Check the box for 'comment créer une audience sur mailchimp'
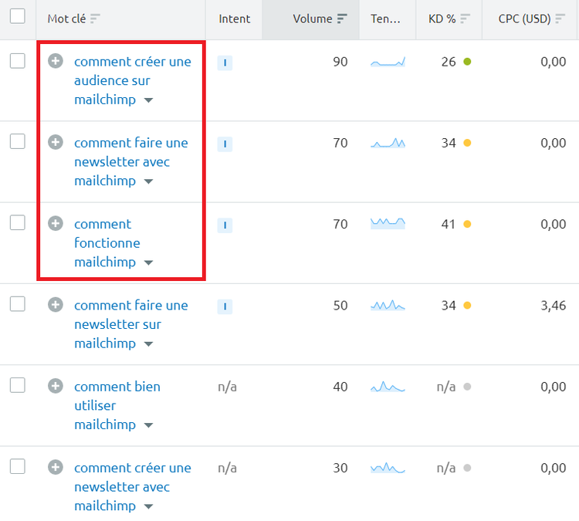579x521 pixels. (17, 61)
